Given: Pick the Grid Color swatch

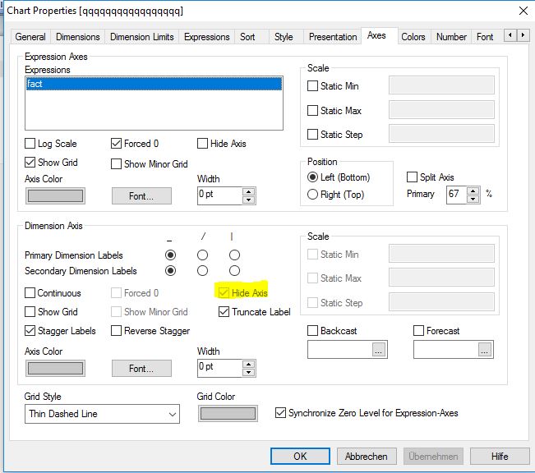Looking at the screenshot, I should tap(228, 414).
